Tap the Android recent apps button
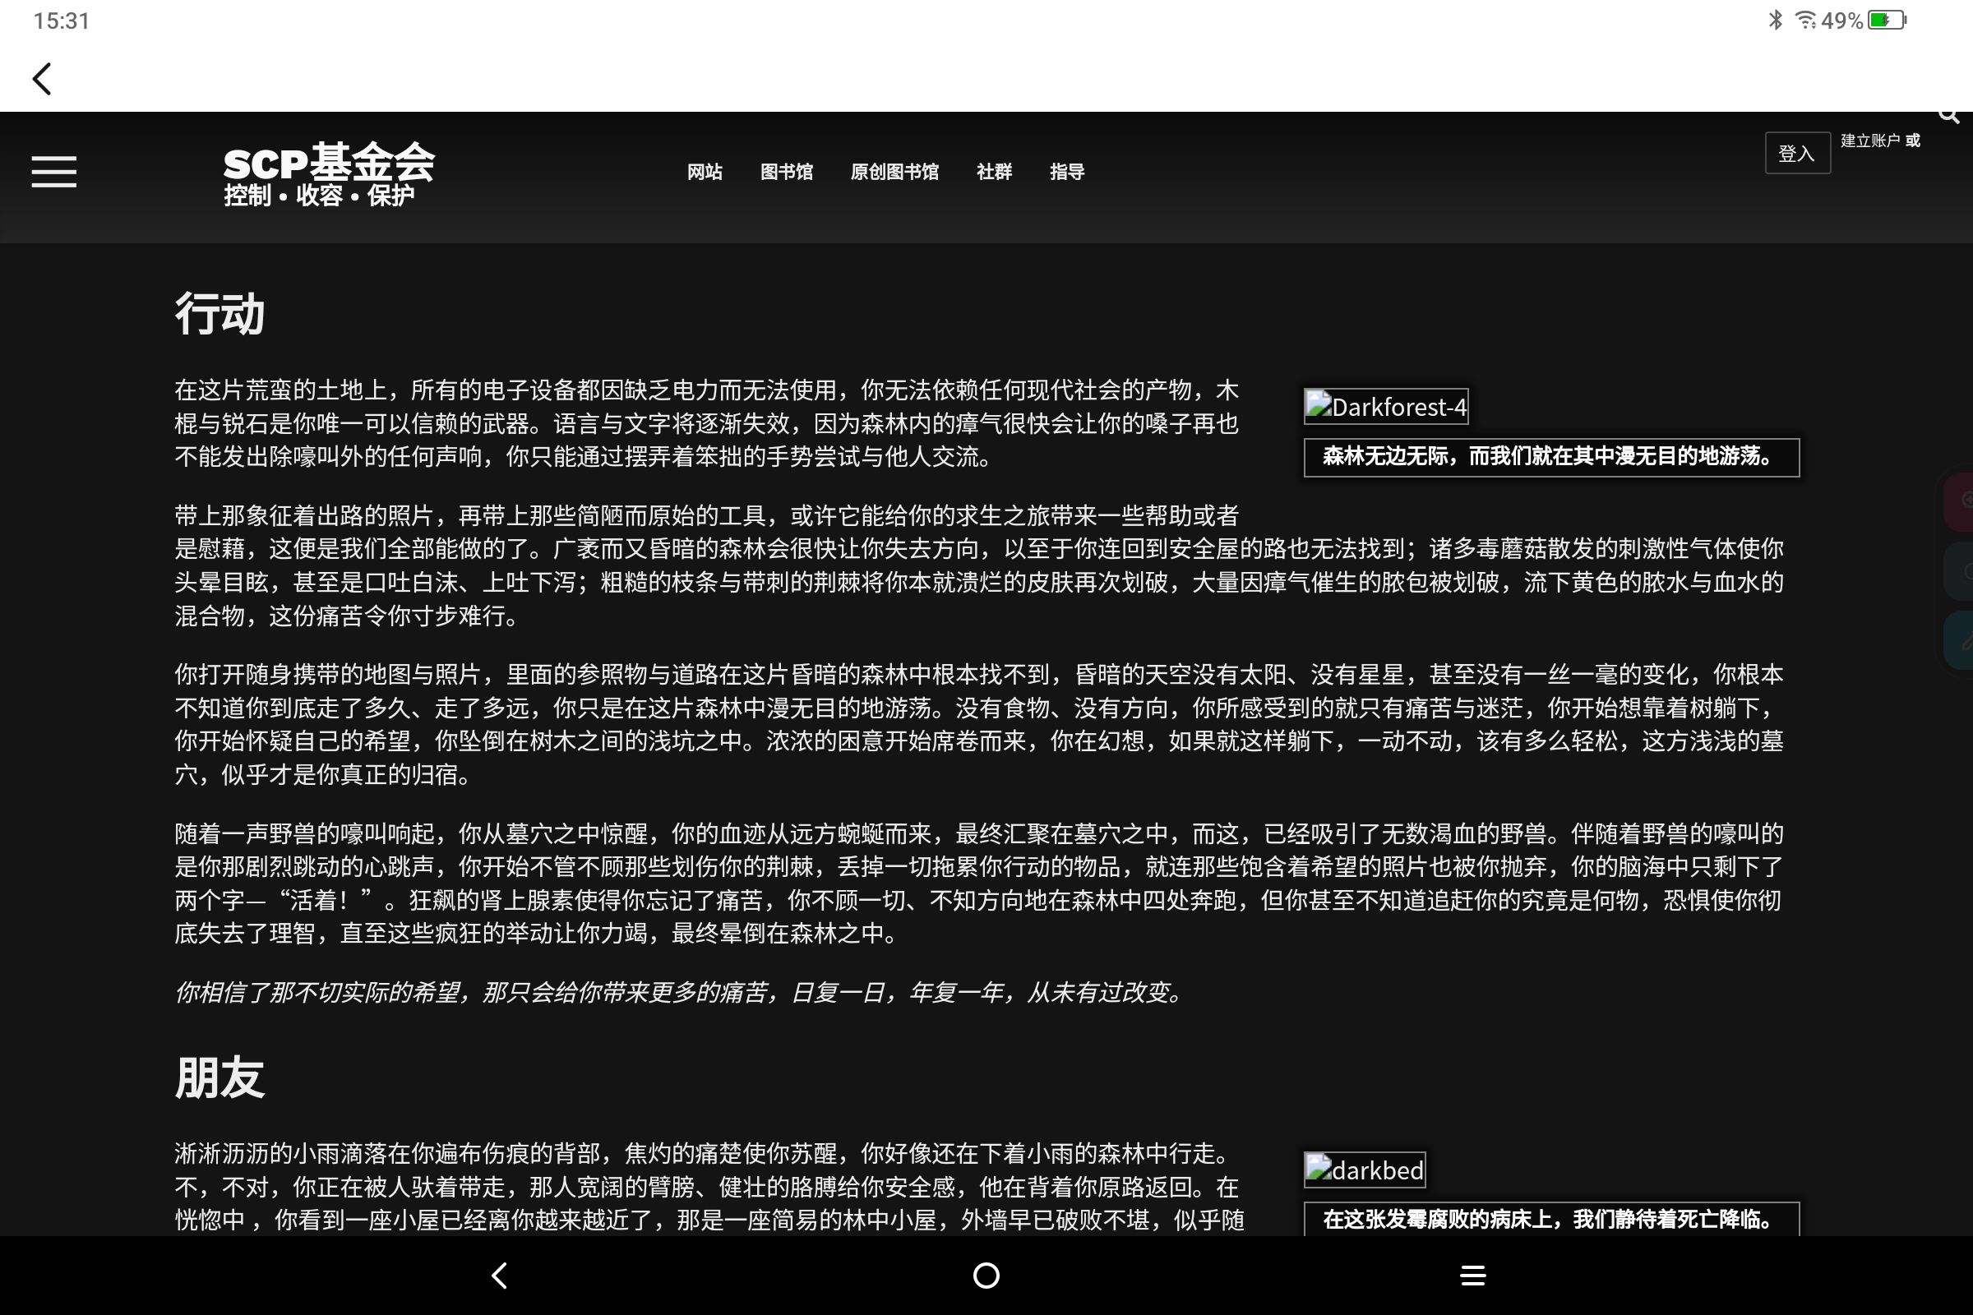This screenshot has width=1973, height=1315. (x=1473, y=1276)
